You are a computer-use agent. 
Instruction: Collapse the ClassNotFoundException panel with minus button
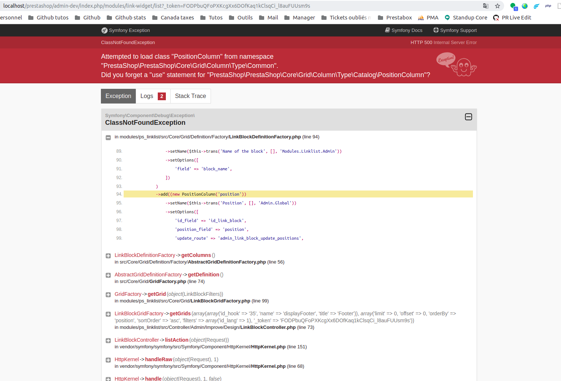[x=468, y=117]
